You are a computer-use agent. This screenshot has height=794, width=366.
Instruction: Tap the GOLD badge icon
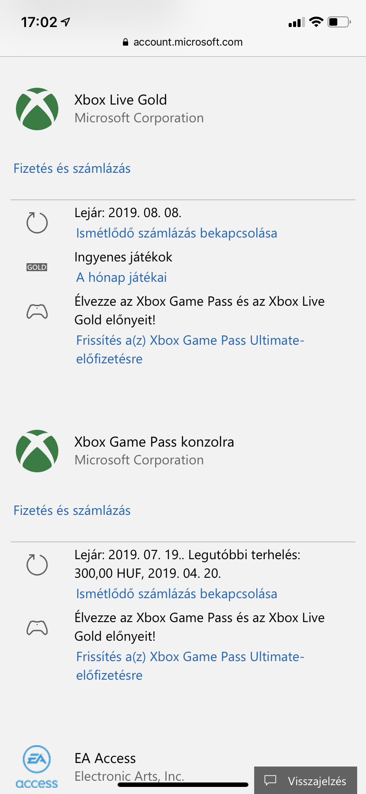(37, 267)
